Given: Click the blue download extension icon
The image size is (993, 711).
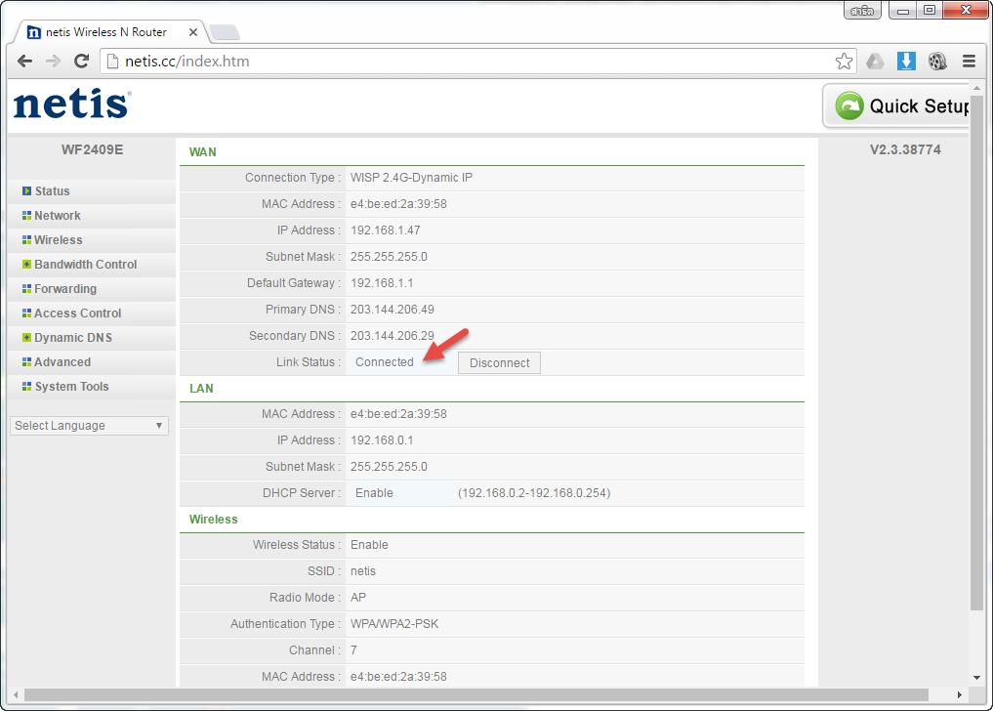Looking at the screenshot, I should [x=906, y=62].
